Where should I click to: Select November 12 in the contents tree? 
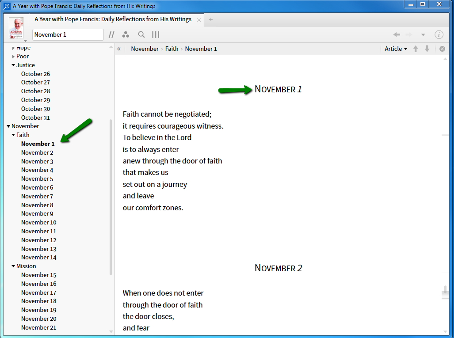38,240
